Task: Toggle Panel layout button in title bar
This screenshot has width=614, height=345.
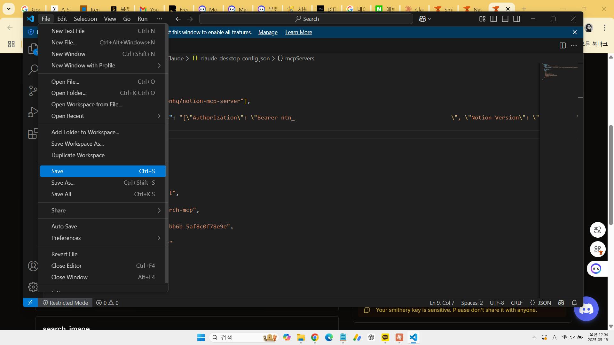Action: pos(505,19)
